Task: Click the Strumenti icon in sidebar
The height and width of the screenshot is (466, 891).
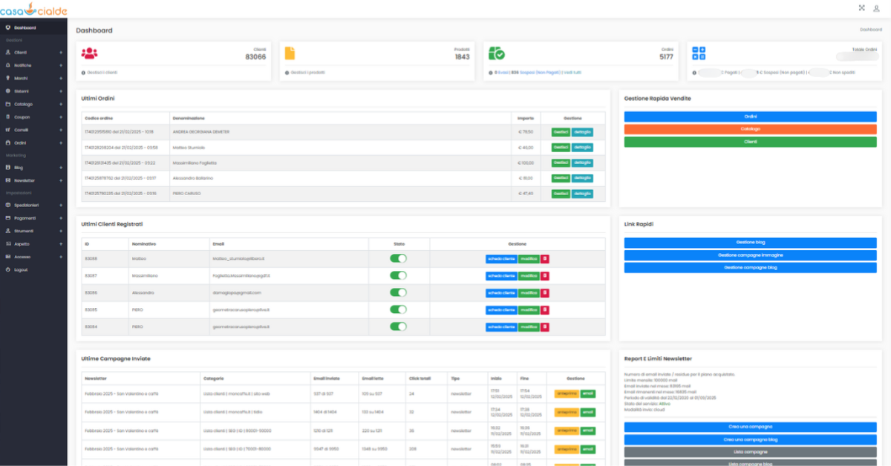Action: 7,231
